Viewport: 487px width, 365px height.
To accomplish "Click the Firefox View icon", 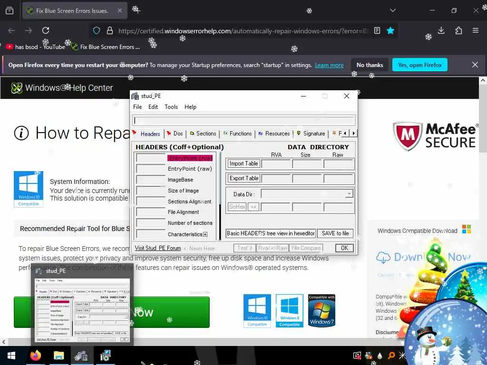I will pyautogui.click(x=10, y=10).
